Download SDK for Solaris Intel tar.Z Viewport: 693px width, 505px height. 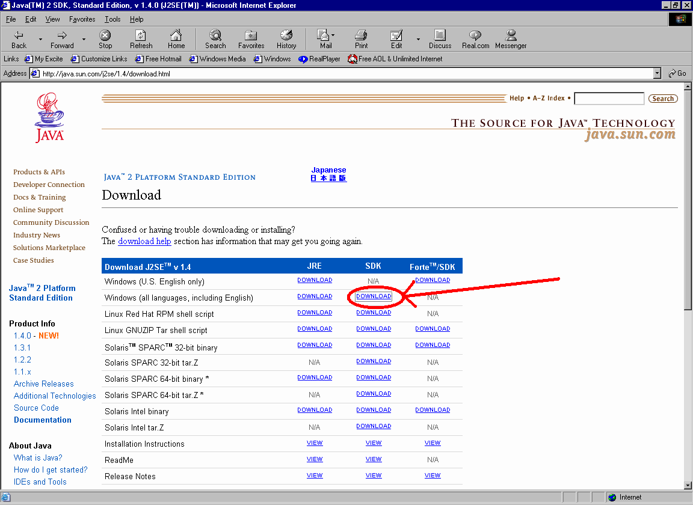point(374,426)
